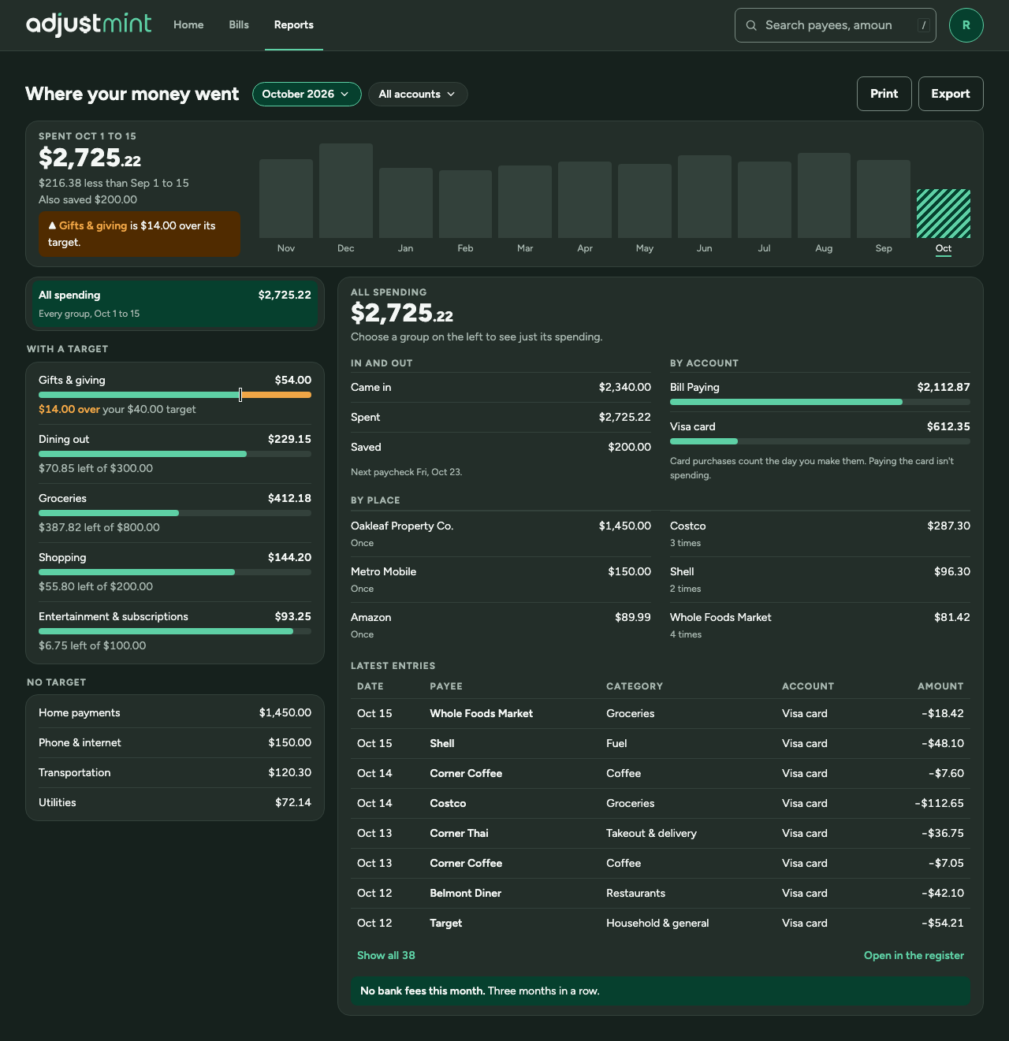
Task: Click the Aug bar in the chart
Action: pos(824,195)
